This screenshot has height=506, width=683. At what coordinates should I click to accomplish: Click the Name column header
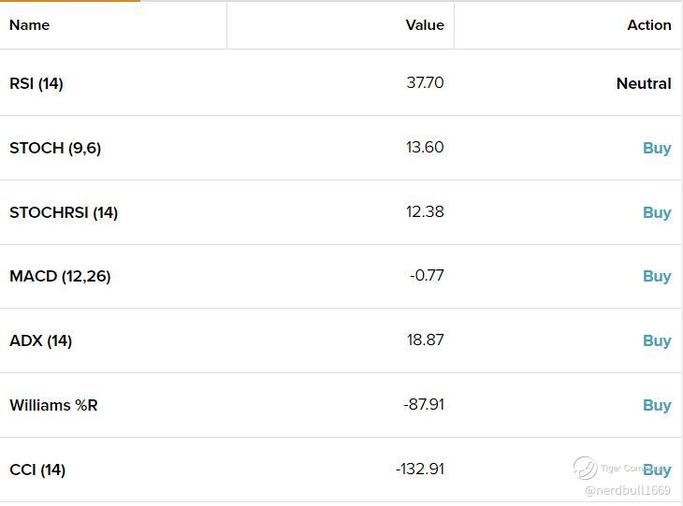click(30, 25)
